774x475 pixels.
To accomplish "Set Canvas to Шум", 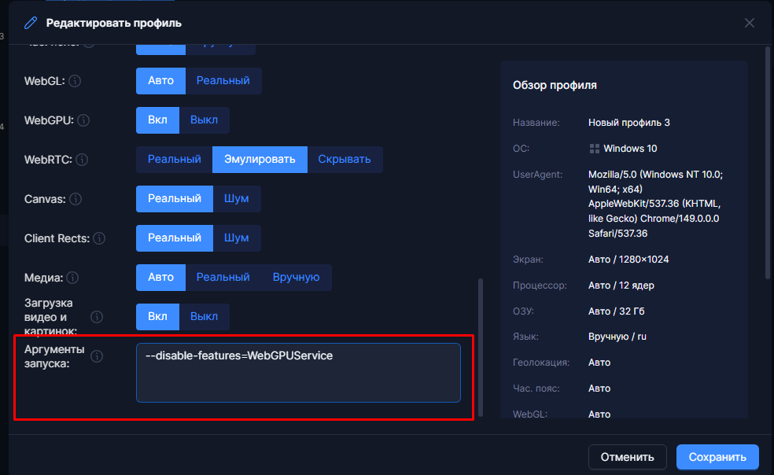I will click(237, 198).
